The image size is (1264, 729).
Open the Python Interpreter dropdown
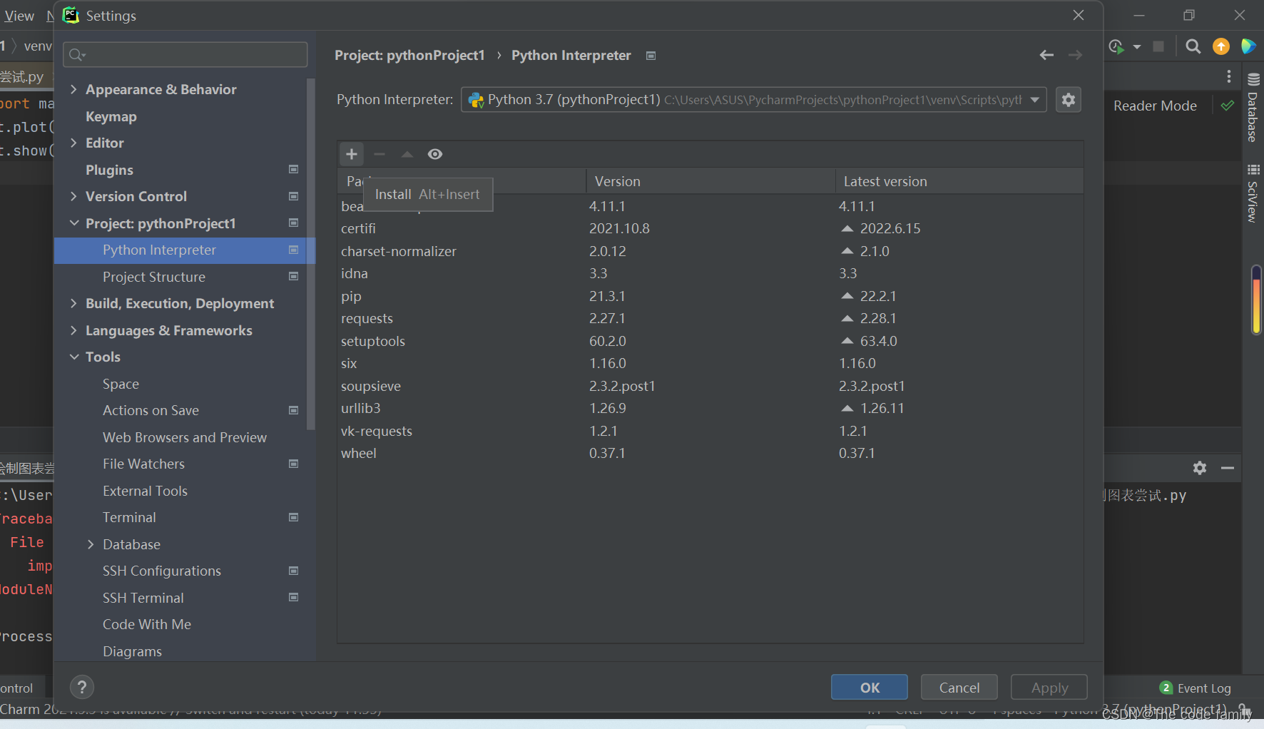(x=753, y=100)
